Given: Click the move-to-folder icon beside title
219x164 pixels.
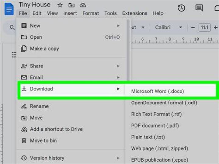Looking at the screenshot, I should click(71, 5).
